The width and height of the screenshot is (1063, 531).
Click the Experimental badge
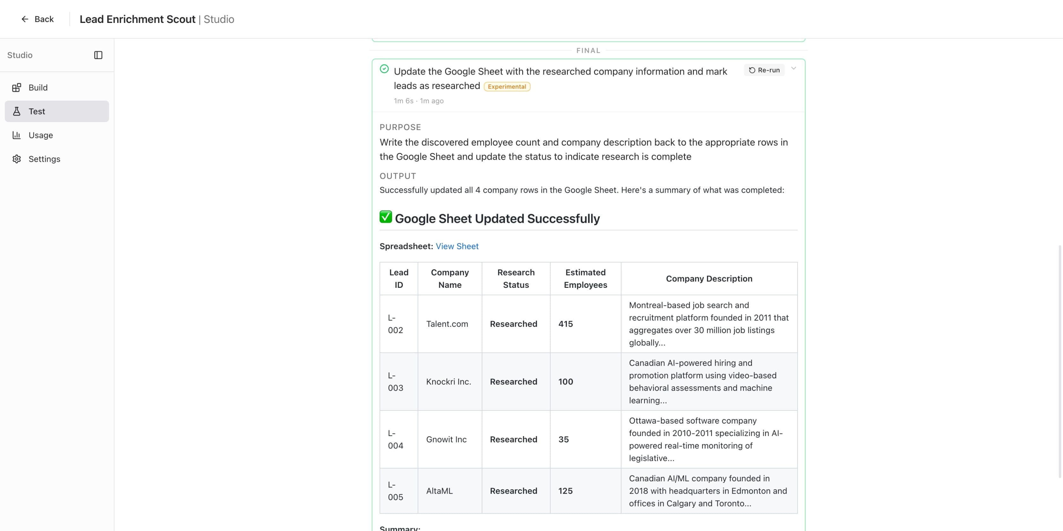[507, 87]
